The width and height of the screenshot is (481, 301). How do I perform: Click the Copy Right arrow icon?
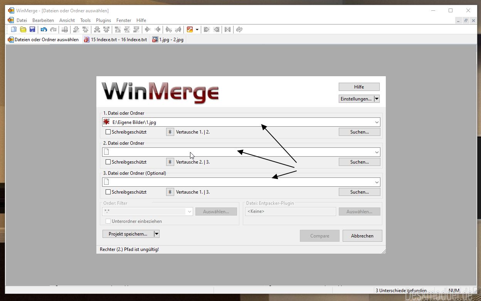click(x=148, y=29)
